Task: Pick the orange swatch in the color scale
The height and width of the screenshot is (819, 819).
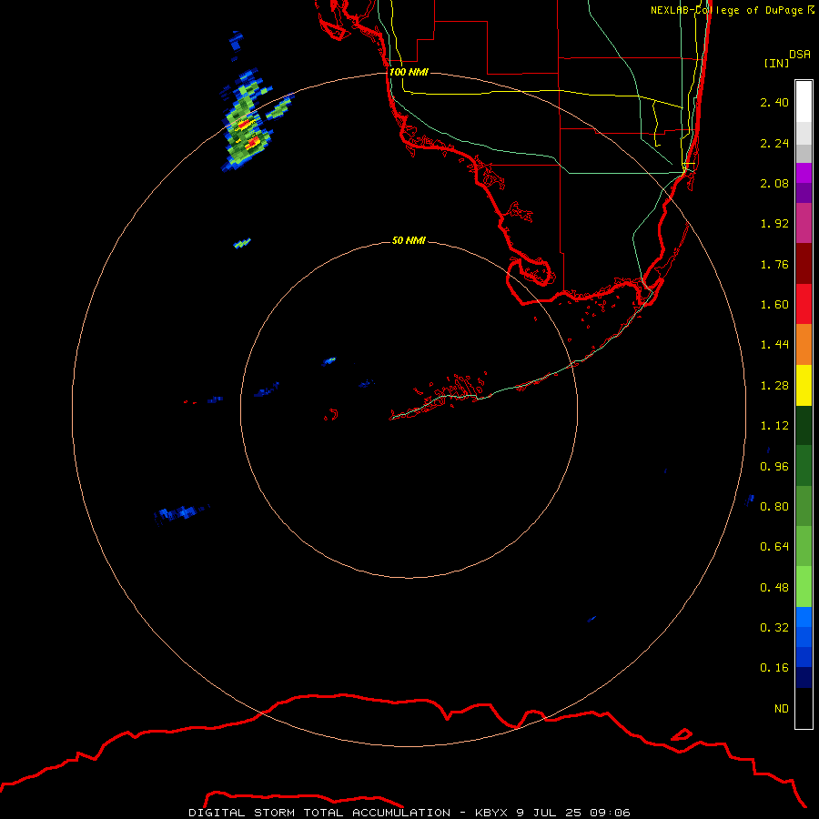Action: pyautogui.click(x=804, y=345)
